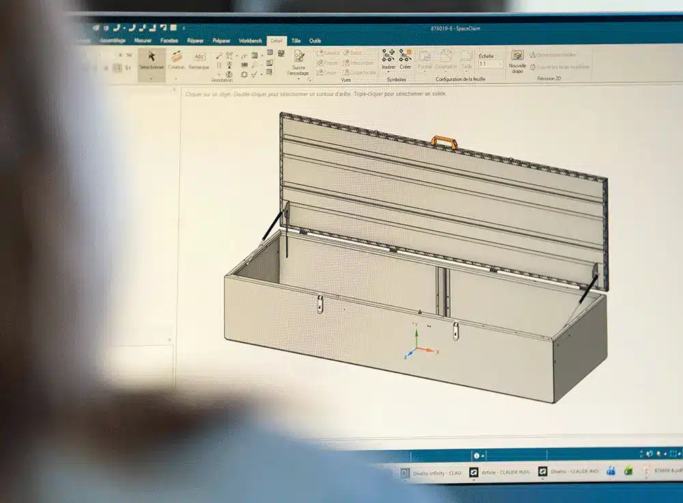This screenshot has width=683, height=503.
Task: Open the 876019-8 PDF taskbar item
Action: pyautogui.click(x=663, y=470)
